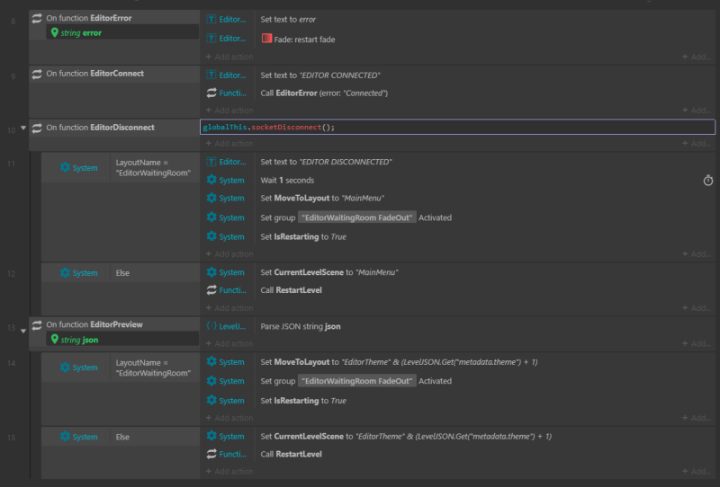Click the text object icon on the Fade: restart fade row

click(x=211, y=39)
